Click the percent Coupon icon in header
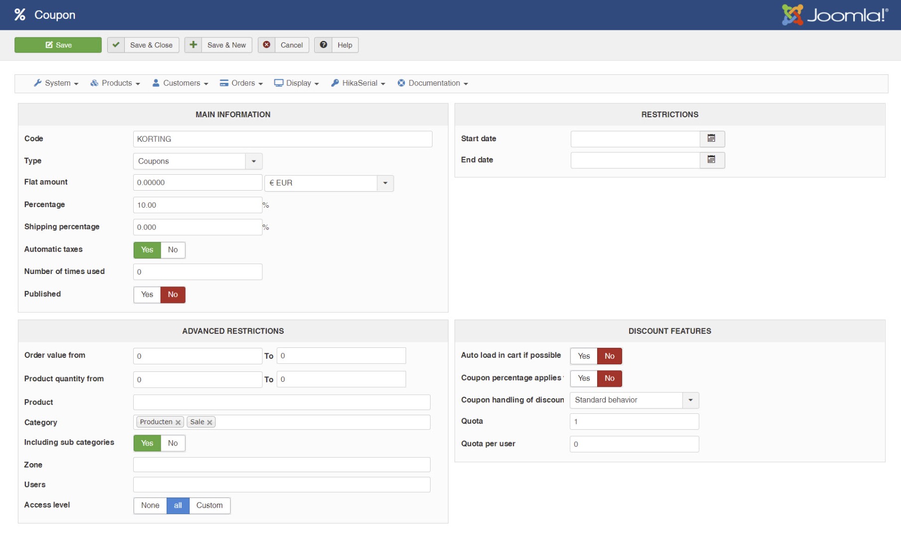This screenshot has height=539, width=901. tap(20, 15)
